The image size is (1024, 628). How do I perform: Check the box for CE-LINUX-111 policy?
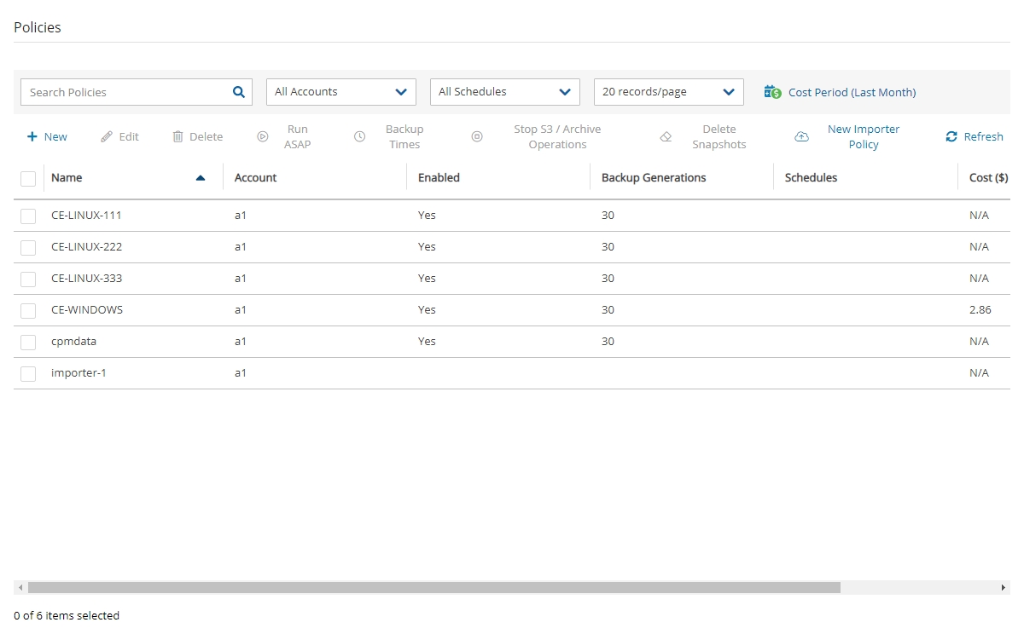click(28, 216)
